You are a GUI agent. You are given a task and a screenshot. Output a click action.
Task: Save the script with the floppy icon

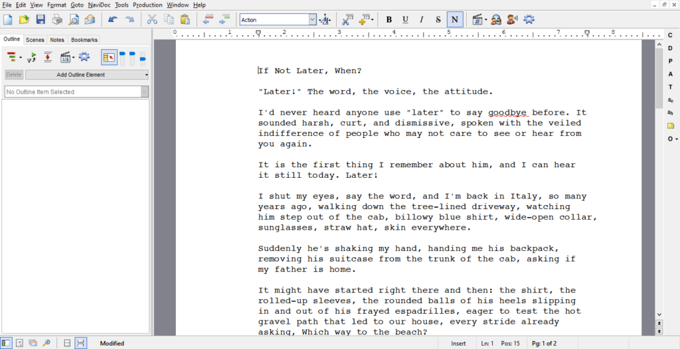[41, 19]
